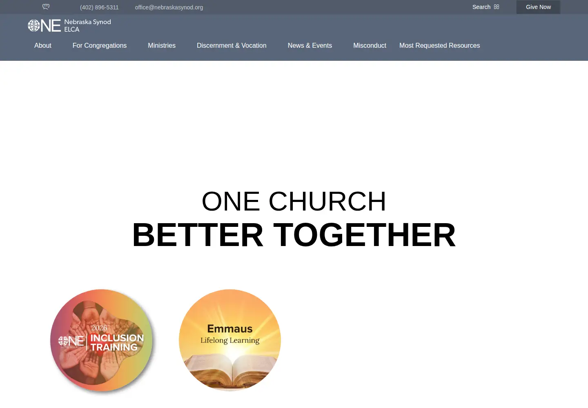Click the Nebraska Synod ELCA logo
Screen dimensions: 588x408
(x=69, y=25)
